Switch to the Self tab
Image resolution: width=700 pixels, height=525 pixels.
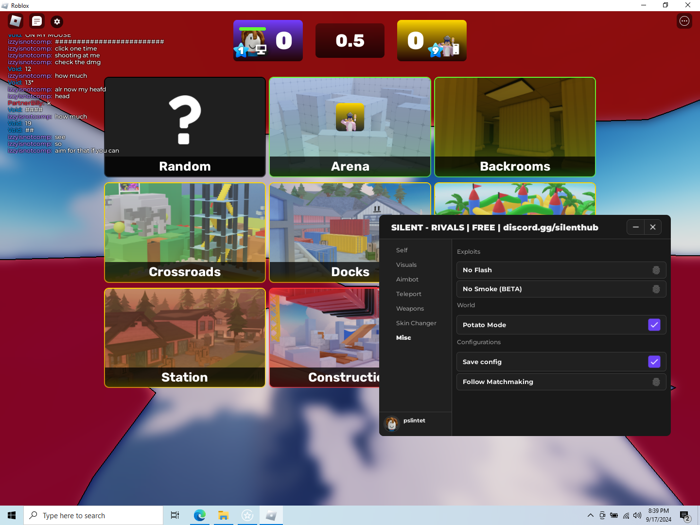pyautogui.click(x=402, y=250)
